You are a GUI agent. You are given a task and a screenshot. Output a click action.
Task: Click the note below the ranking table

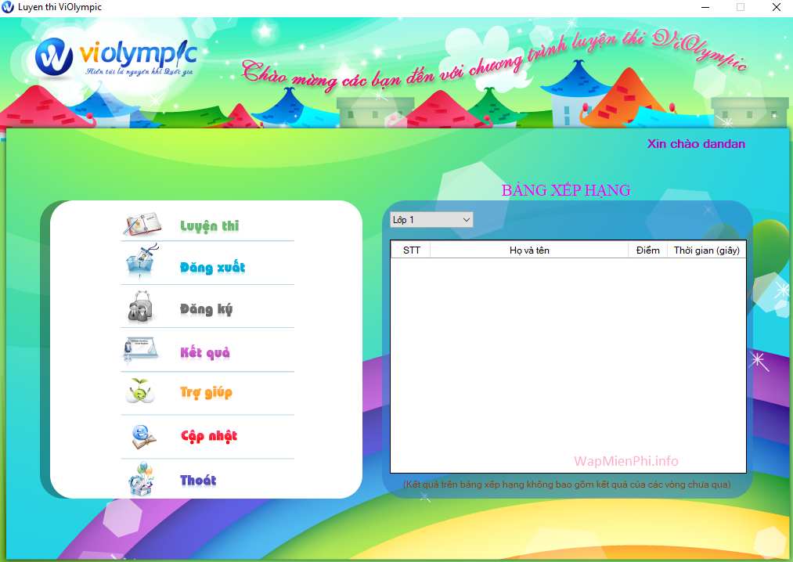pos(567,484)
